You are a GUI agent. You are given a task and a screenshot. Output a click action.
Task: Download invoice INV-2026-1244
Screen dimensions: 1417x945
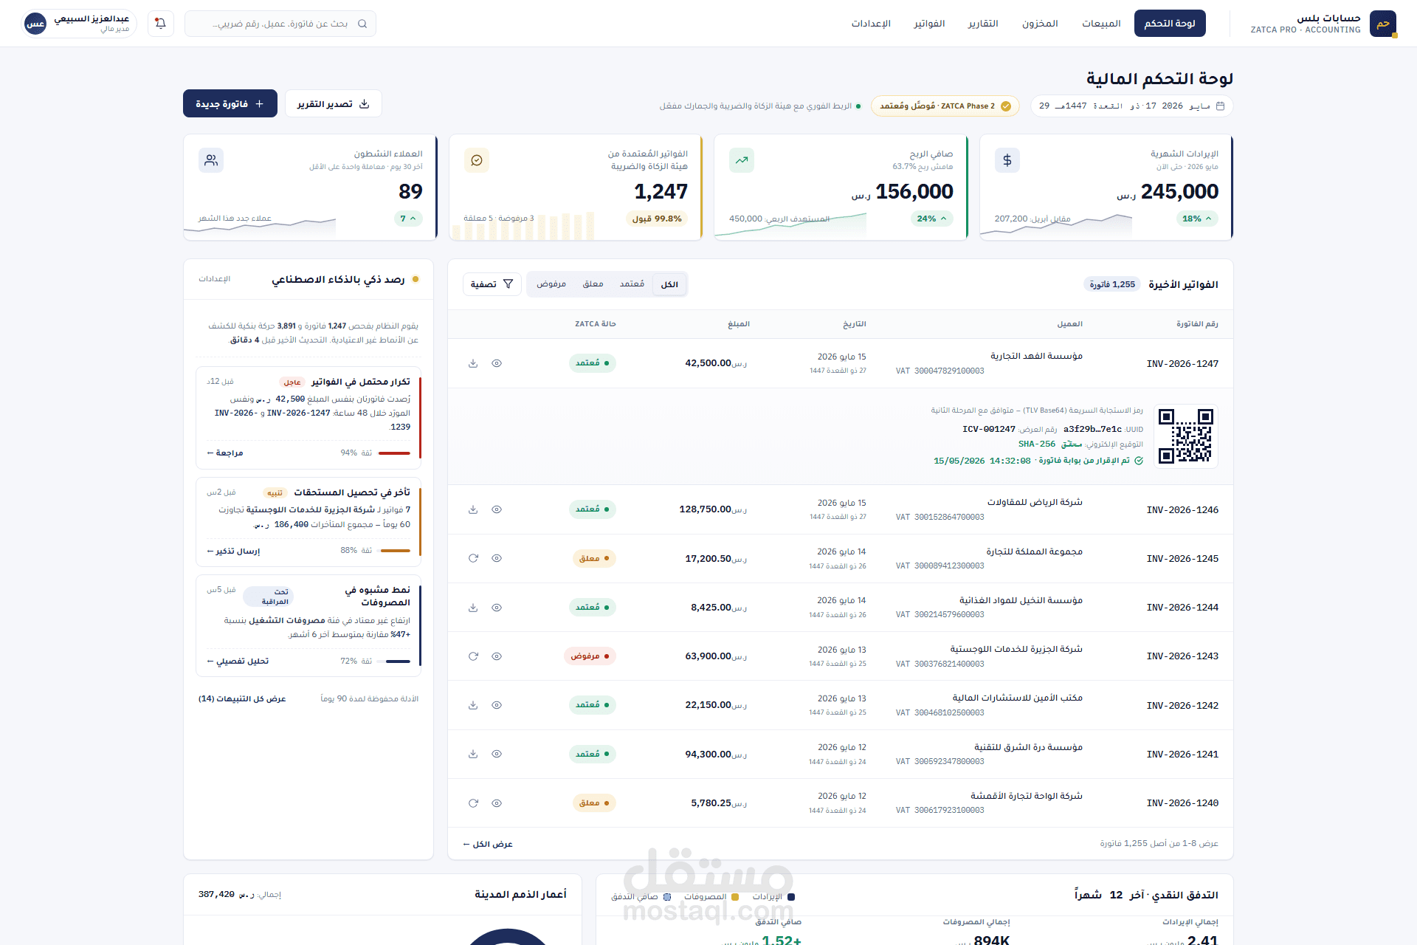(473, 608)
